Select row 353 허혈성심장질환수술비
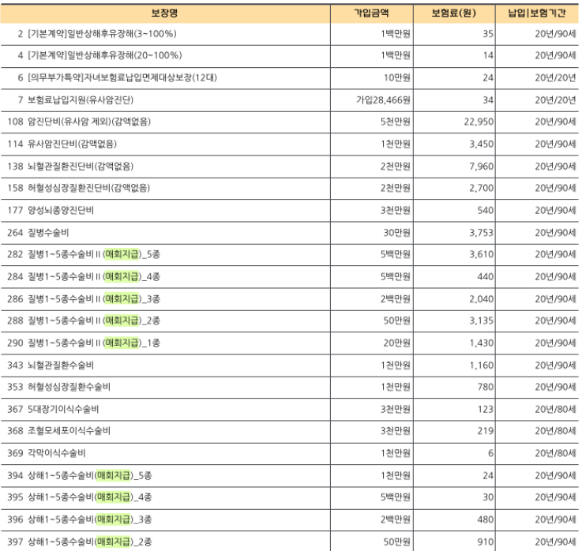 (290, 387)
